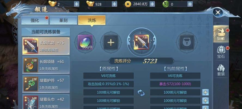The image size is (242, 109).
Task: Add gold ingots via plus next to 2
Action: point(76,4)
